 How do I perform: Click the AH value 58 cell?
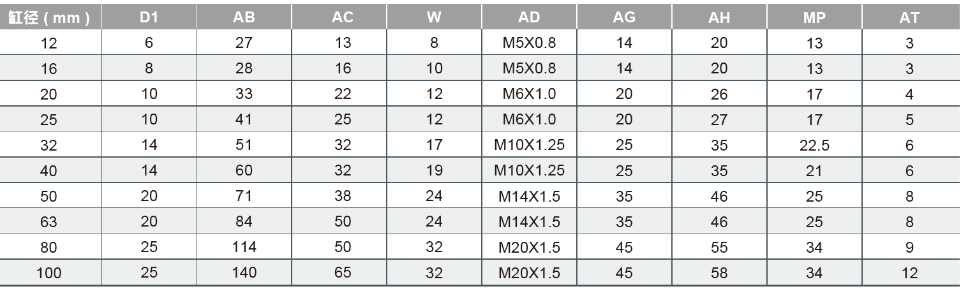[x=719, y=273]
